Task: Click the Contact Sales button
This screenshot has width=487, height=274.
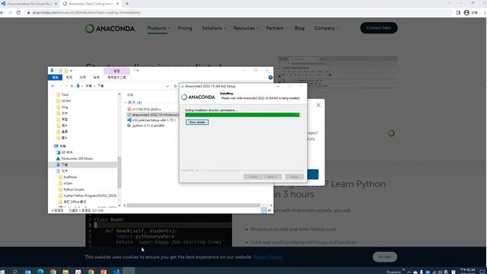Action: (379, 28)
